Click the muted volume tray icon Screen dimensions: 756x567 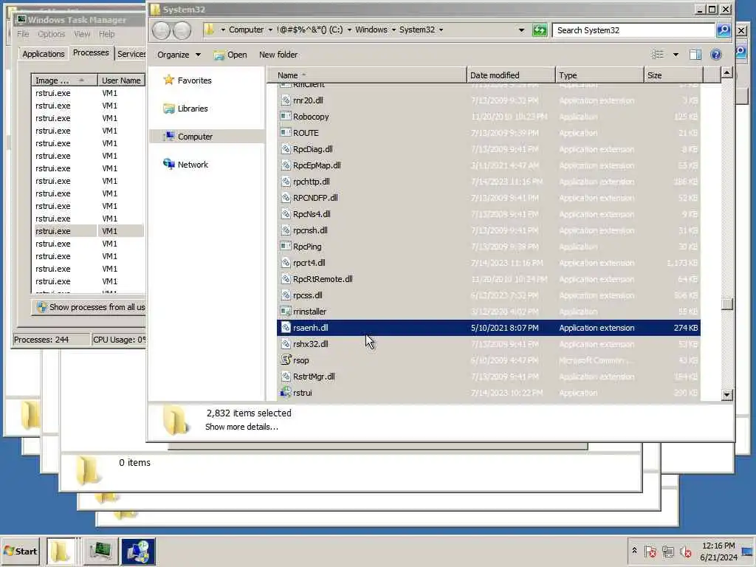685,551
